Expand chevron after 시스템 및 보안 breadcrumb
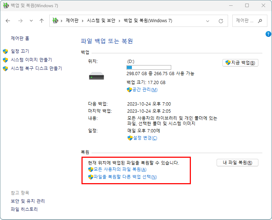This screenshot has width=272, height=220. (x=119, y=21)
